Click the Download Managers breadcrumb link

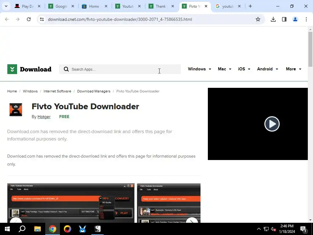pos(94,91)
